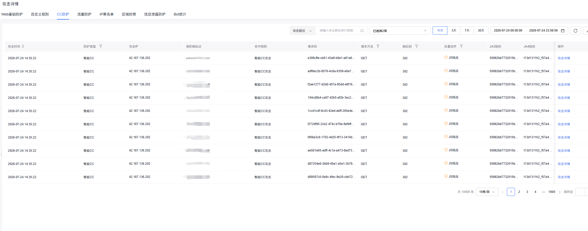Image resolution: width=588 pixels, height=231 pixels.
Task: Open the IP黑名单 tab
Action: pyautogui.click(x=107, y=14)
